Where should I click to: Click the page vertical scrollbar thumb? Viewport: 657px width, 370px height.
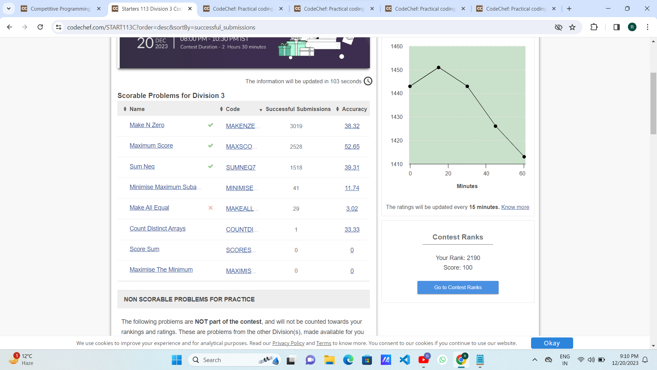(x=653, y=103)
